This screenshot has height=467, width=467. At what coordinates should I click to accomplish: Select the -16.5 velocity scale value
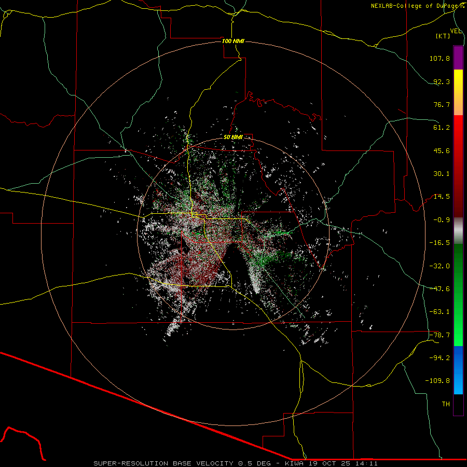439,243
